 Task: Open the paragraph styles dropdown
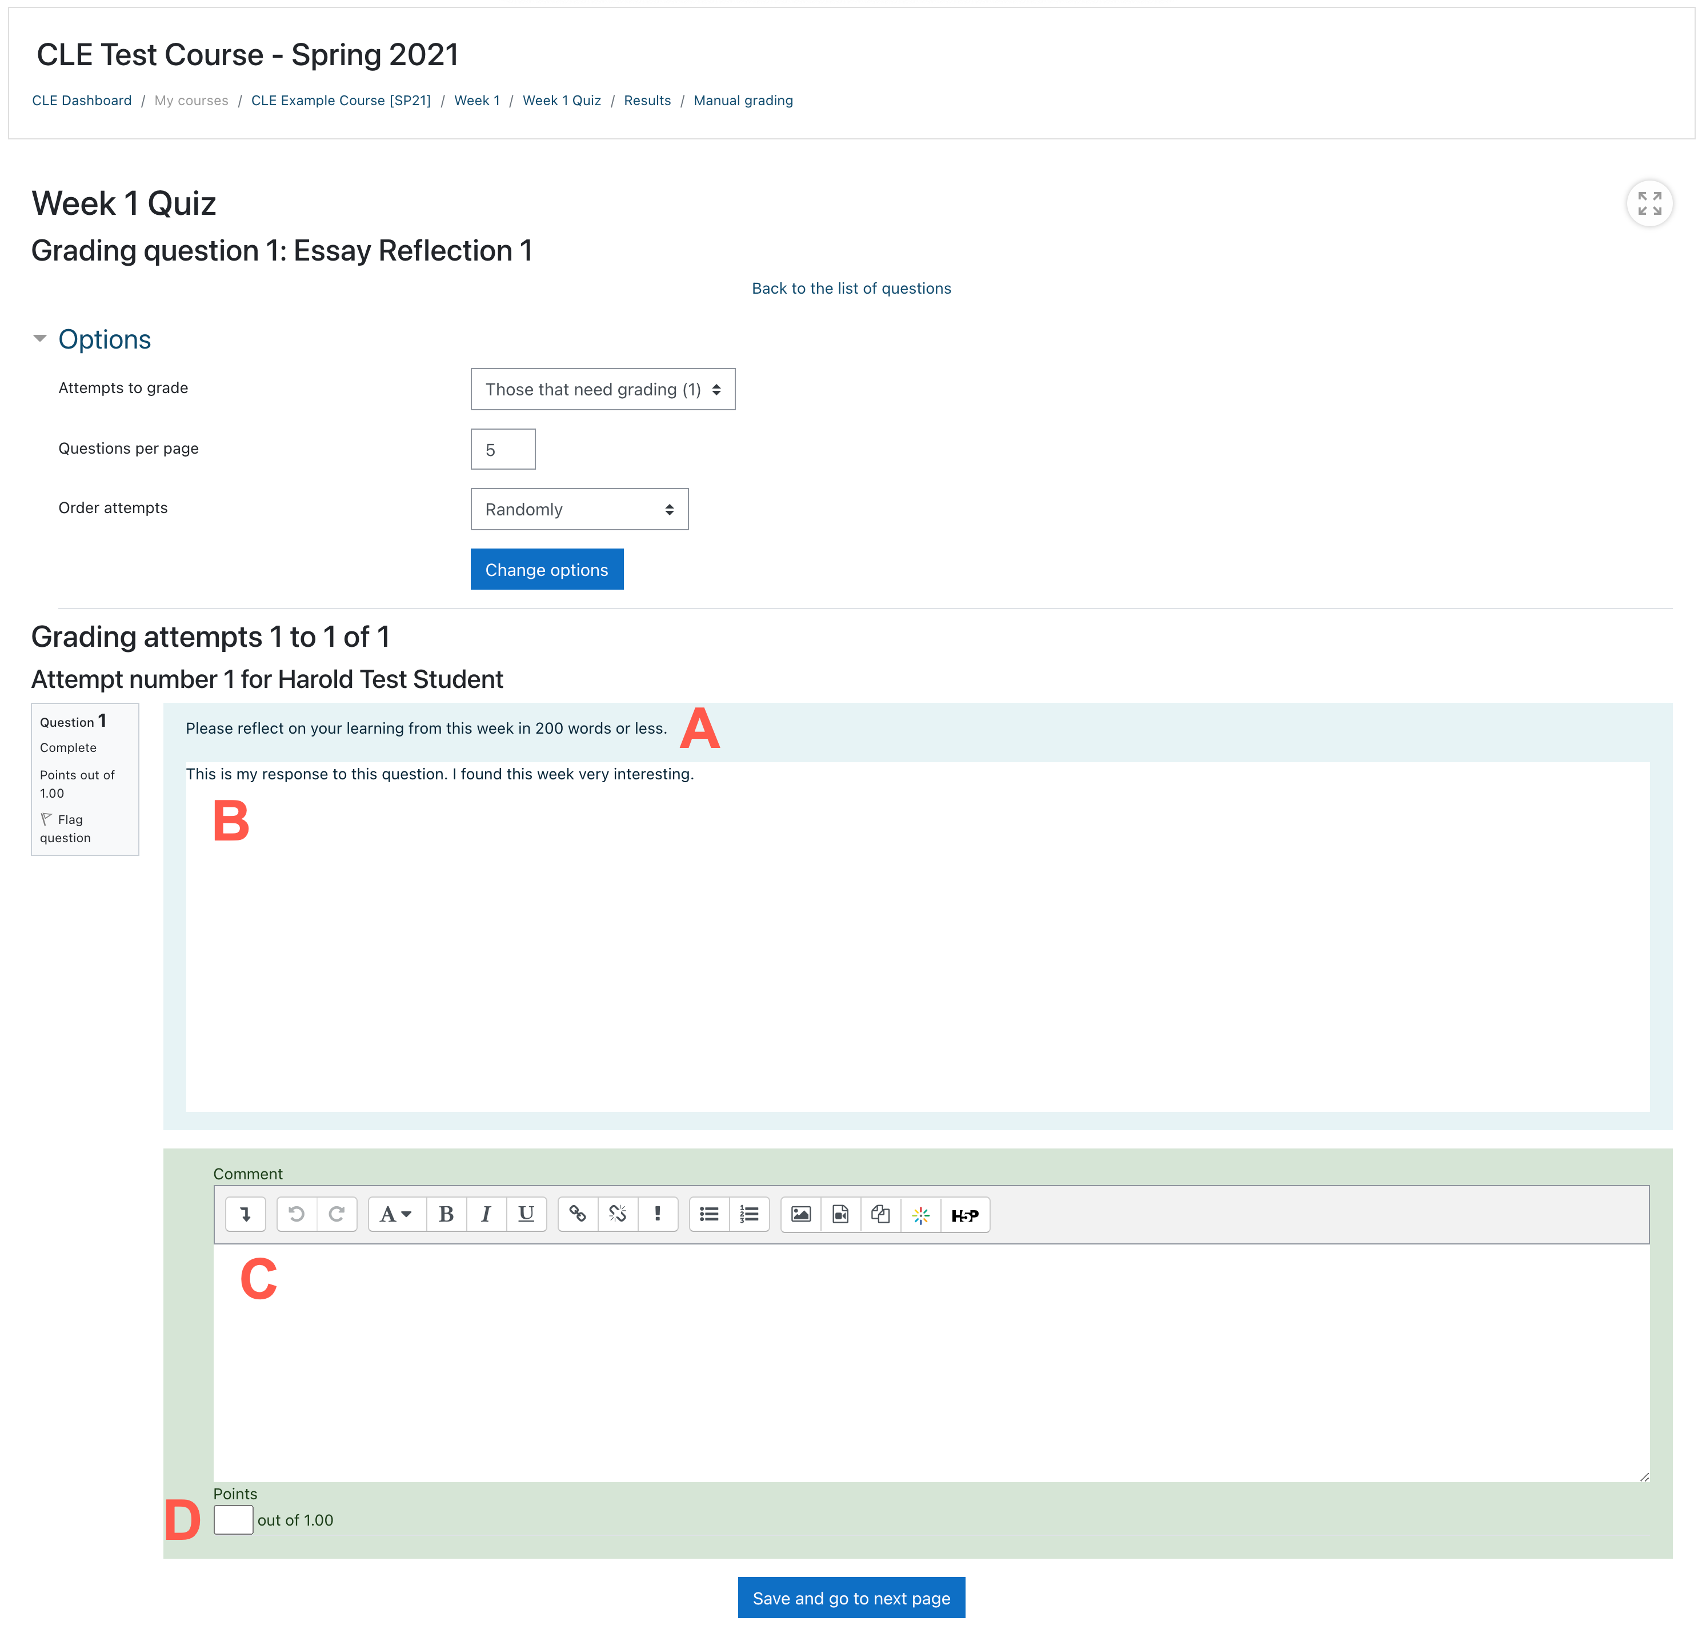pos(396,1214)
